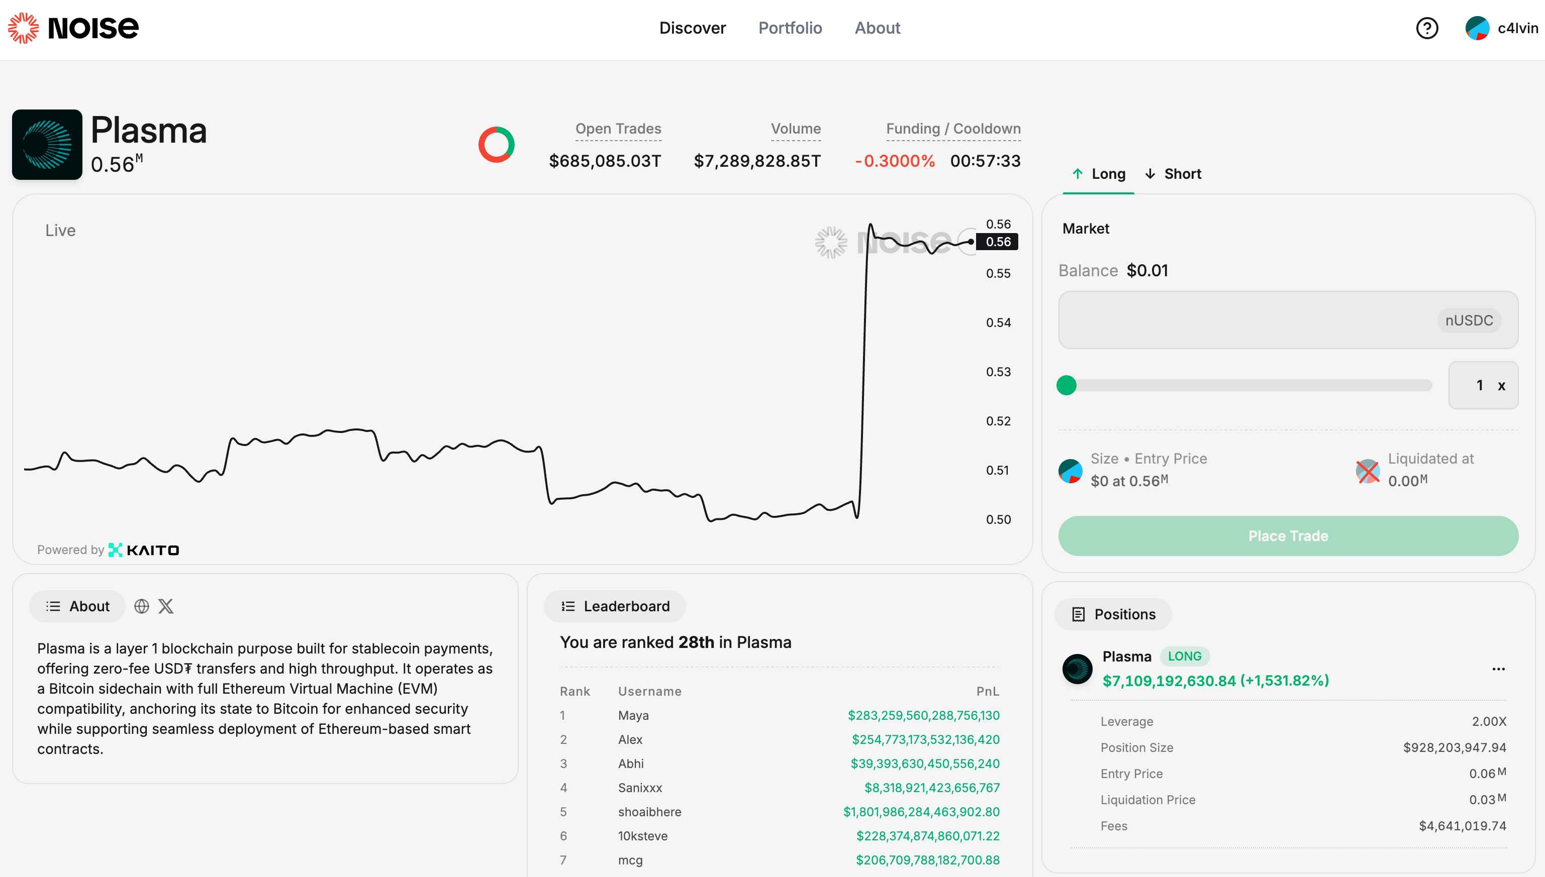Click the Open Trades label
The image size is (1545, 877).
[618, 129]
